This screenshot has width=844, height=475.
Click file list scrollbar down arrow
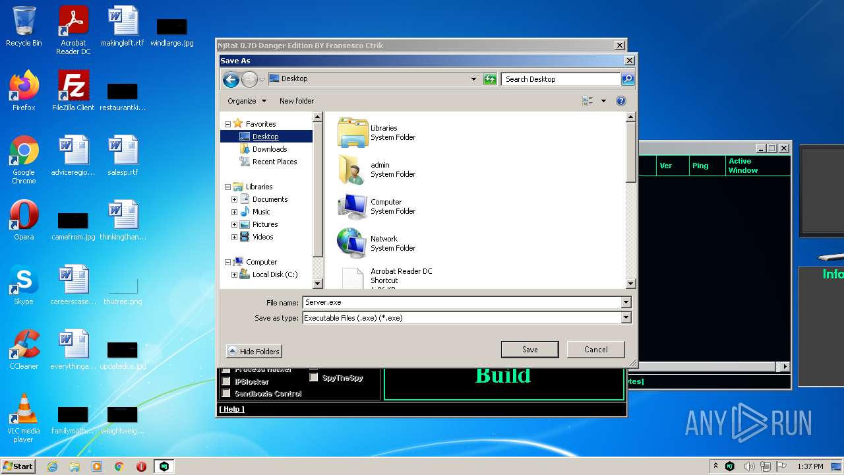630,284
